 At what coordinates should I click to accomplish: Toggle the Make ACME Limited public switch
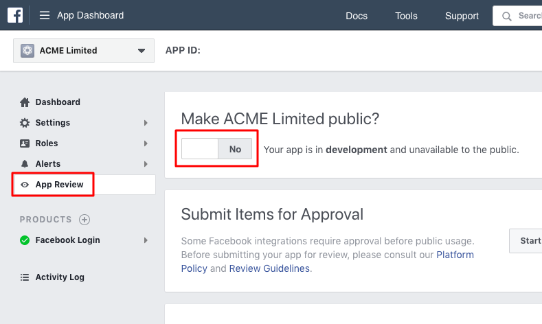[x=216, y=149]
